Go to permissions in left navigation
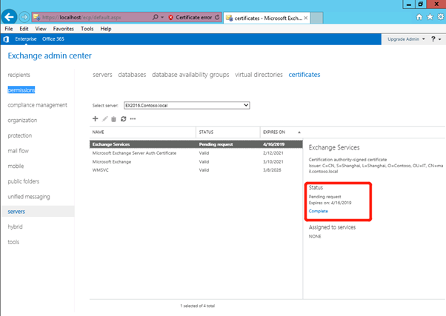 21,90
